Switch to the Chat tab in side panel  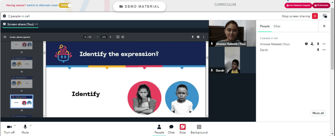(x=277, y=26)
